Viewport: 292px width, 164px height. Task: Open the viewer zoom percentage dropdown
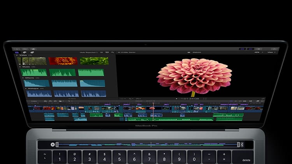259,52
